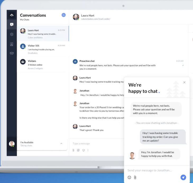
Task: Click the Proactive chat icon in thread
Action: pos(75,61)
